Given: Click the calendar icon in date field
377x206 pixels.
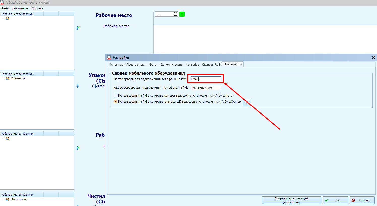Looking at the screenshot, I should [175, 14].
